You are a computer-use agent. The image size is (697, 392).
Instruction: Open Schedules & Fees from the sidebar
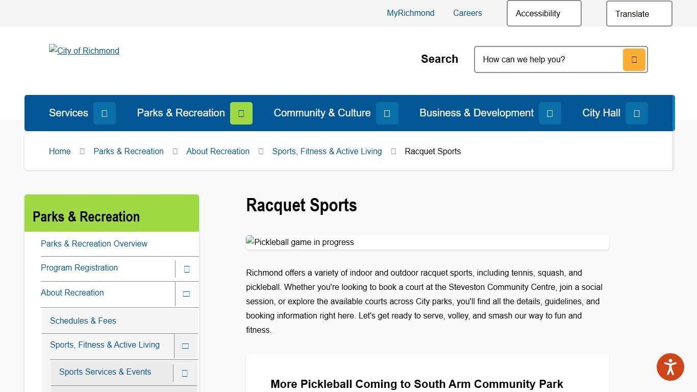coord(83,321)
